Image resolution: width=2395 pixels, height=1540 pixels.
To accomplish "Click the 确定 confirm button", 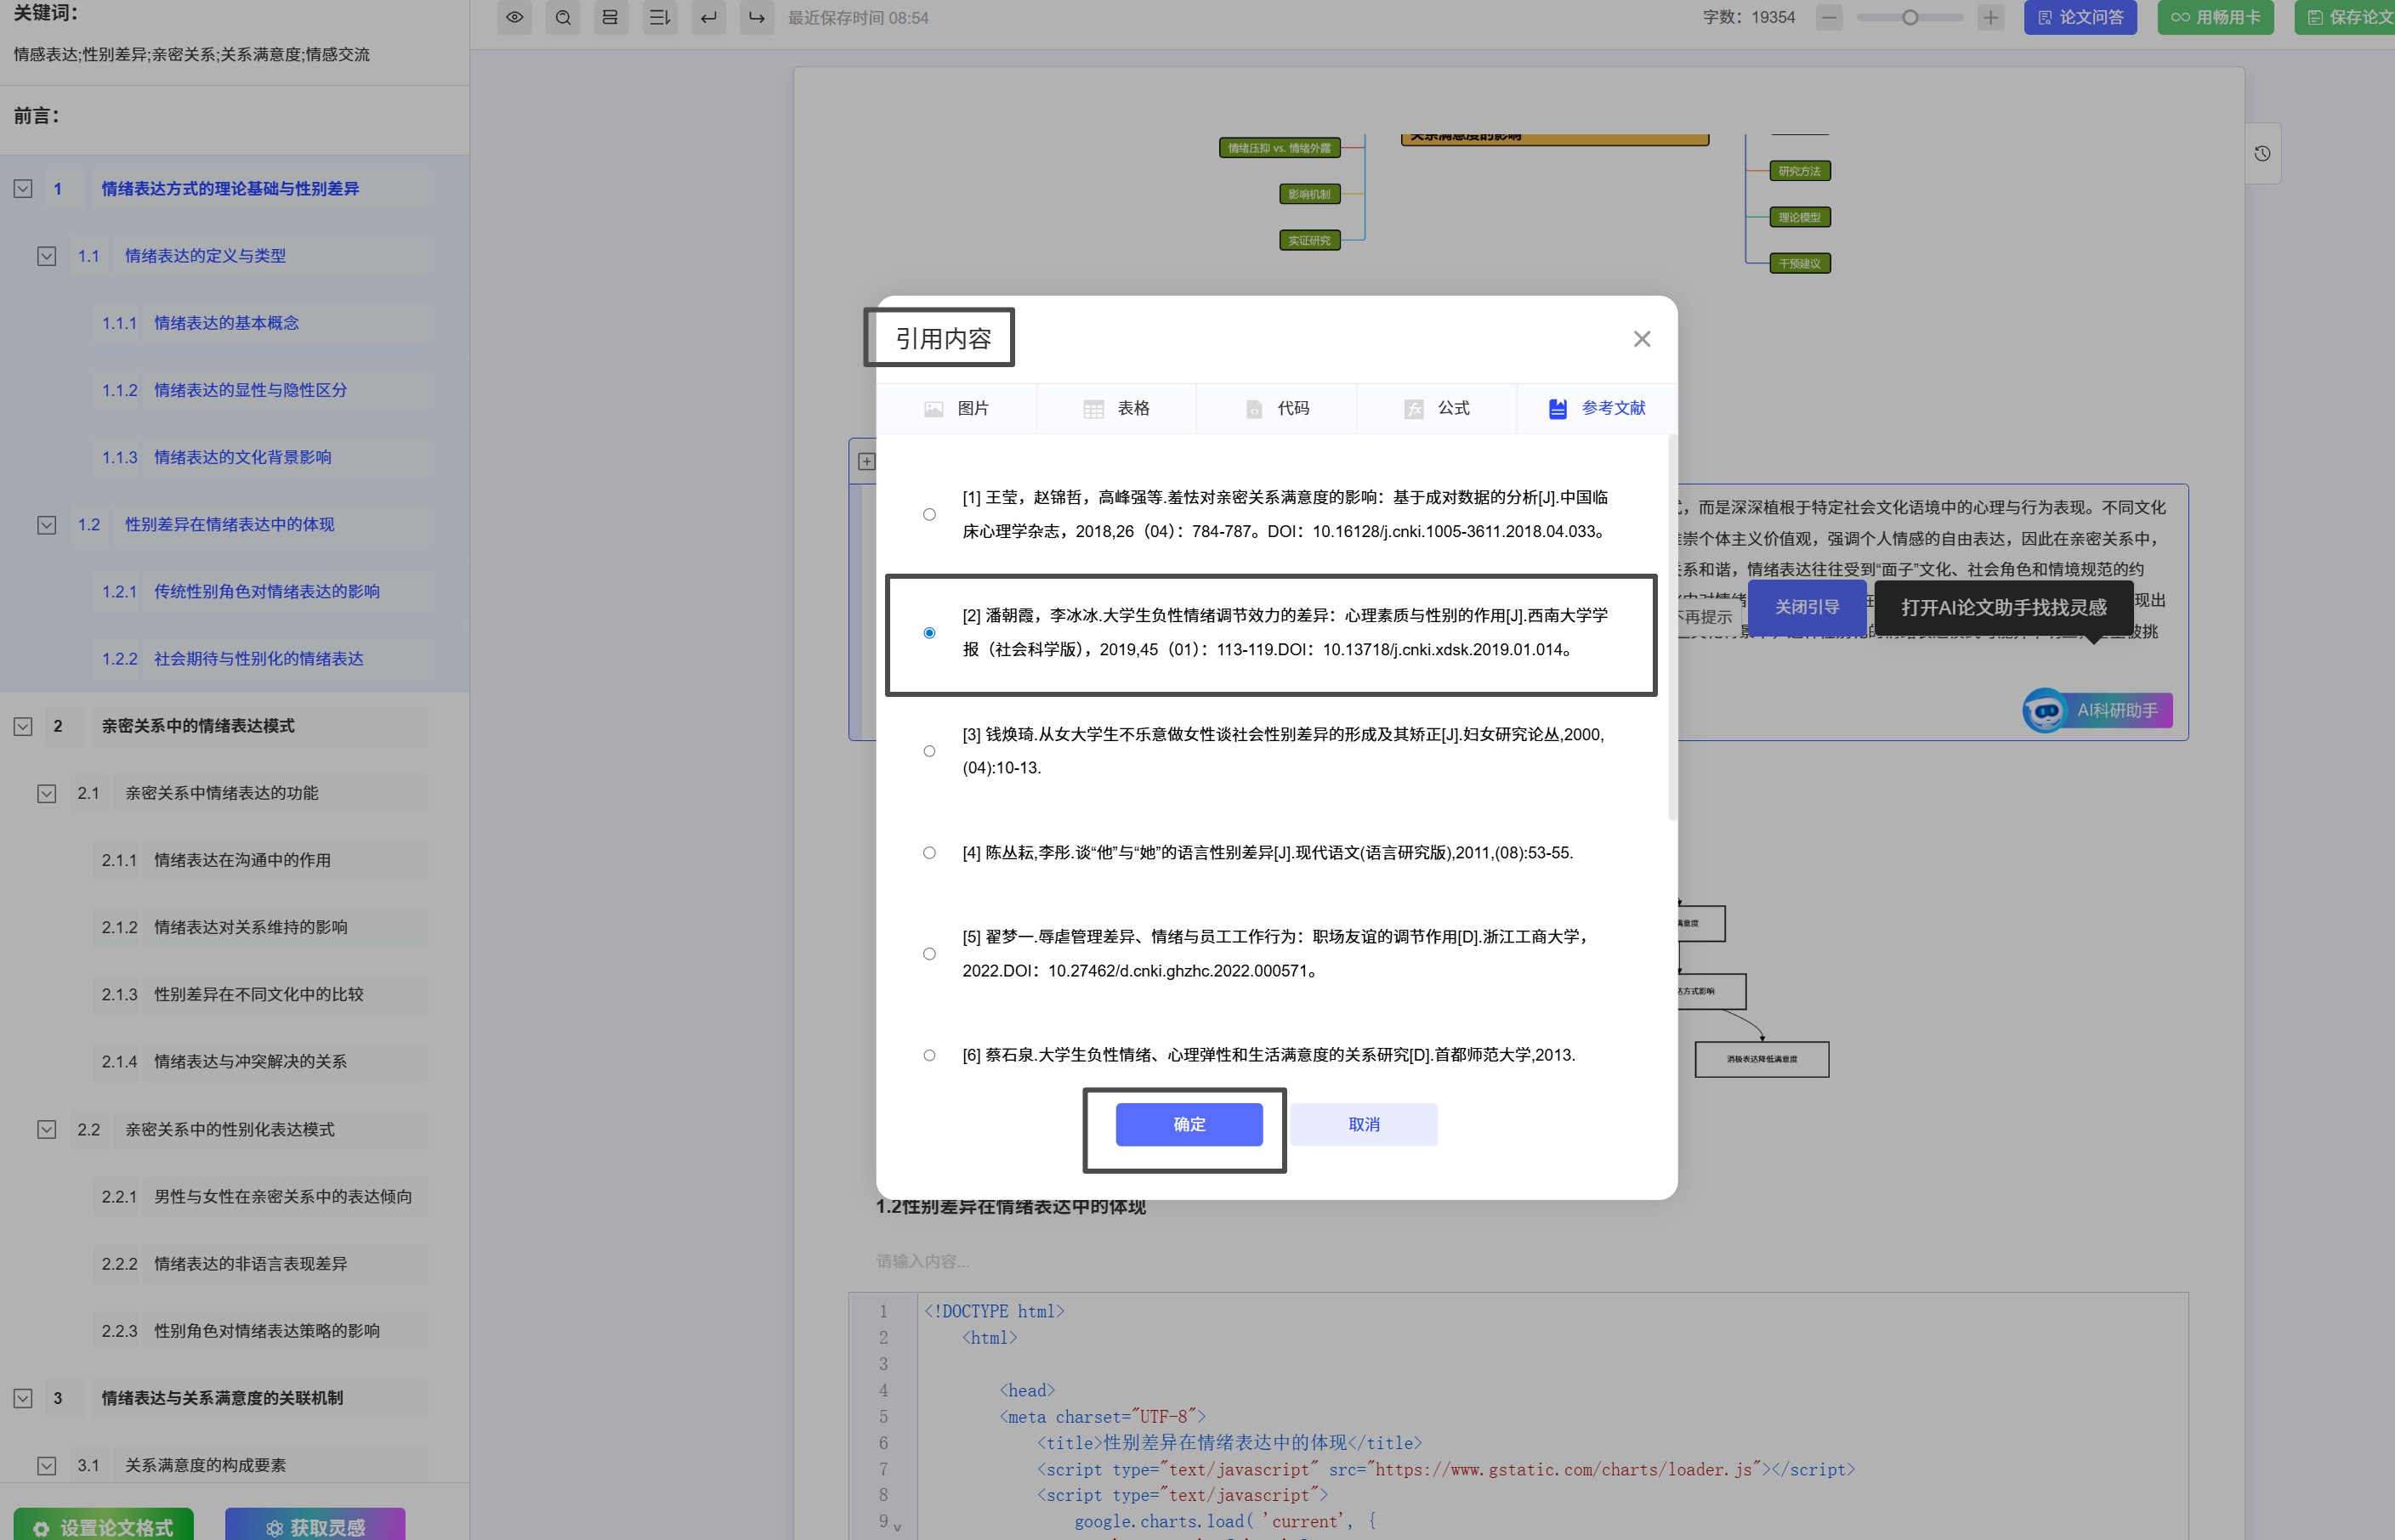I will (1189, 1124).
